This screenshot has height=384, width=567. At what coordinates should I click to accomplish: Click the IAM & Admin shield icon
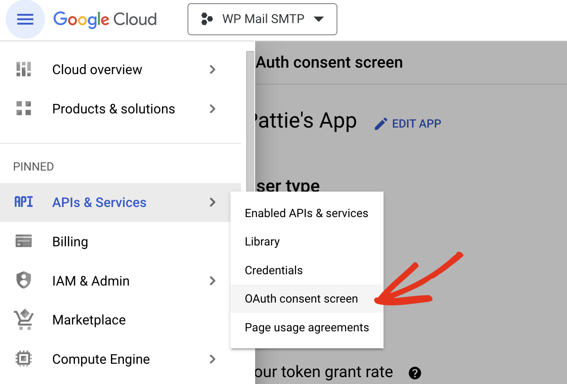click(23, 280)
